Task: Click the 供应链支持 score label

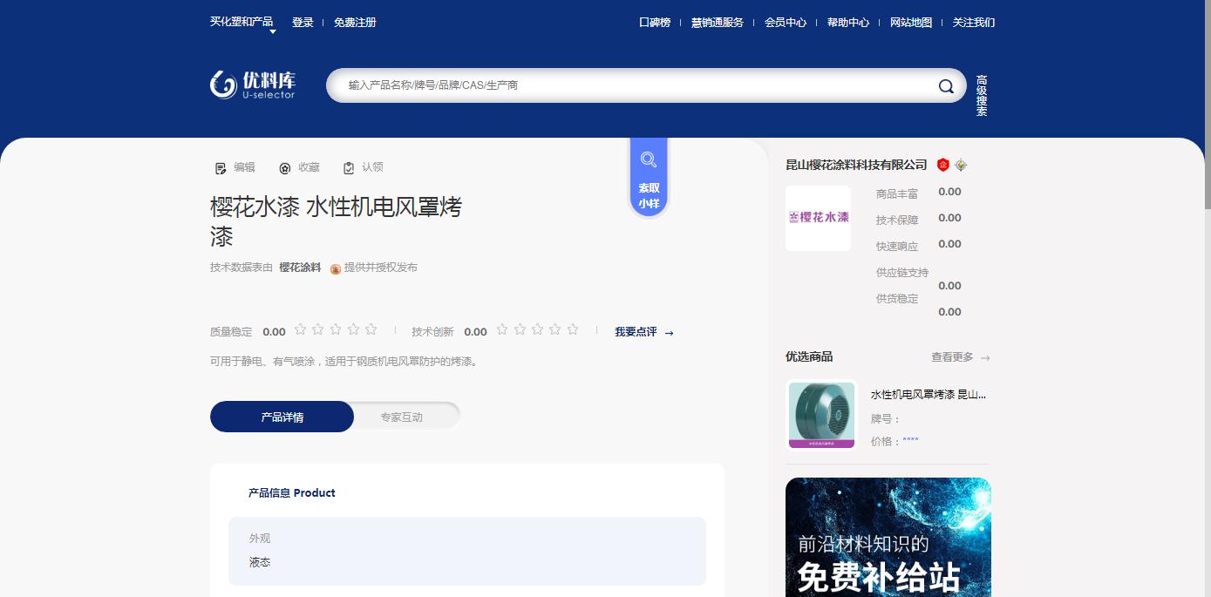Action: pyautogui.click(x=902, y=273)
